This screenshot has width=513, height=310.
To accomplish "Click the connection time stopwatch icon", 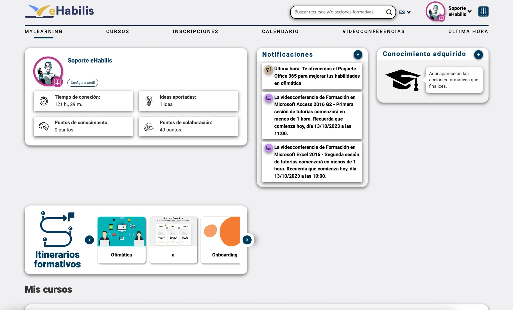I will tap(44, 101).
